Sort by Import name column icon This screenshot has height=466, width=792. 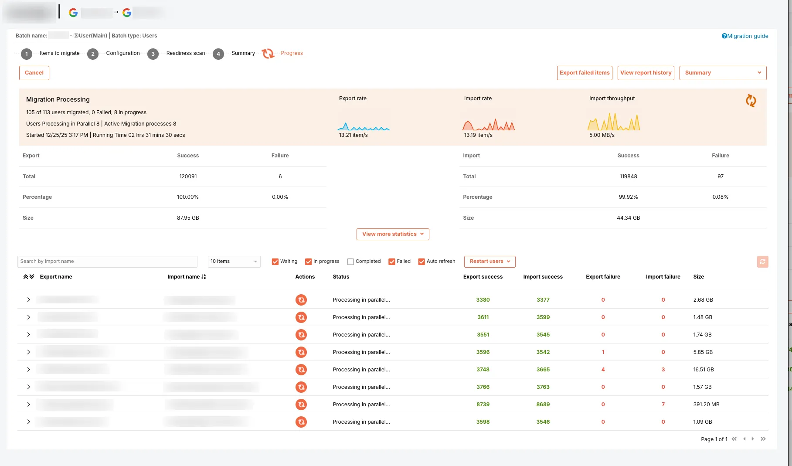pyautogui.click(x=204, y=277)
